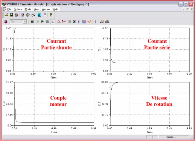
Task: Open the Help menu
Action: (55, 9)
